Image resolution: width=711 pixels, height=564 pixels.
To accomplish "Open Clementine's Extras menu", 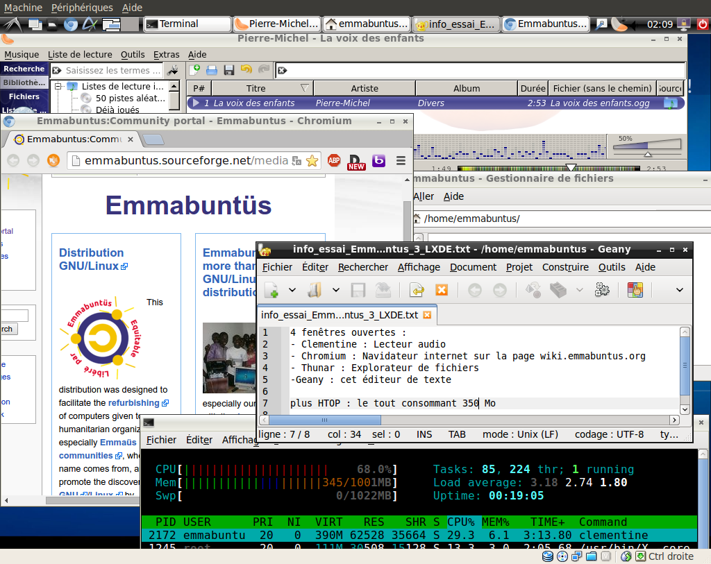I will tap(167, 54).
